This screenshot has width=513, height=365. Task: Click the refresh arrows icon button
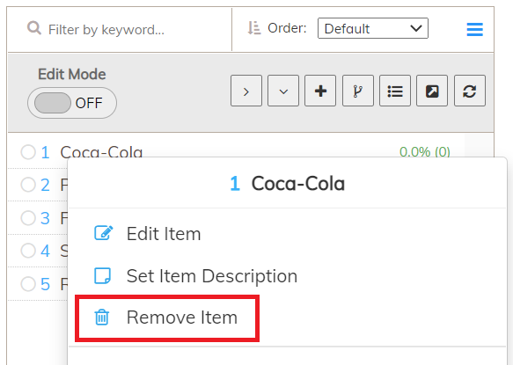click(470, 91)
